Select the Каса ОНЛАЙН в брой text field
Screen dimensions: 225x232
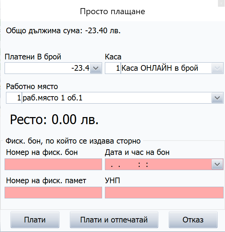coord(166,68)
